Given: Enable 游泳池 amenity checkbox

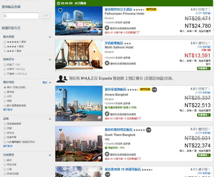Looking at the screenshot, I should tap(5, 133).
